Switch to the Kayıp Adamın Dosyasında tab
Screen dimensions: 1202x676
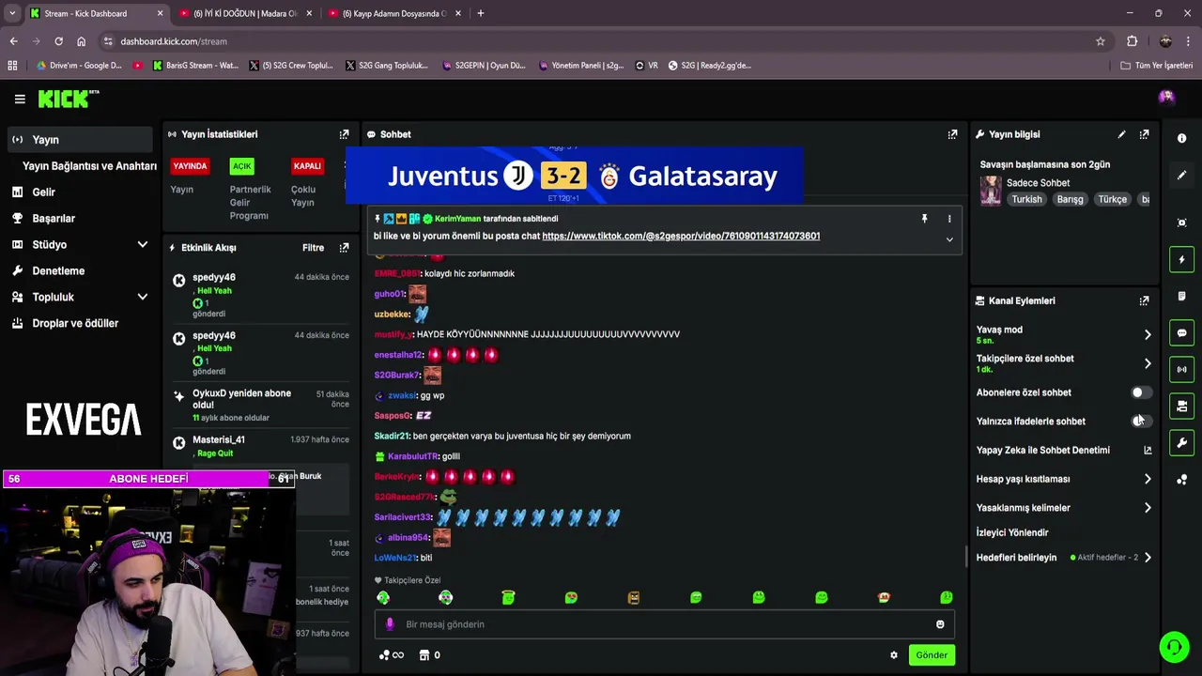pyautogui.click(x=393, y=13)
